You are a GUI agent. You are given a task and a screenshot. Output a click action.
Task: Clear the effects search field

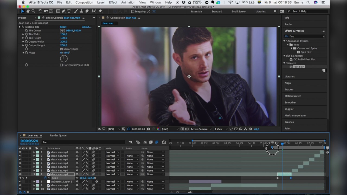[x=324, y=37]
